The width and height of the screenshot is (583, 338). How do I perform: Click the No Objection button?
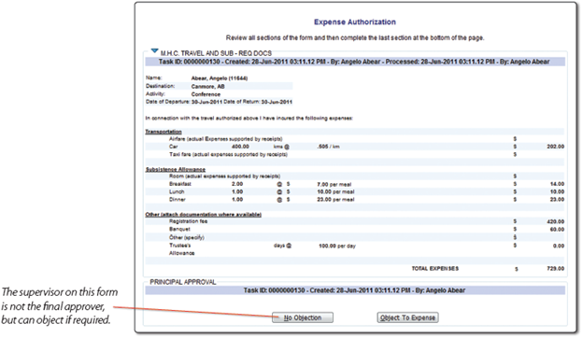303,318
